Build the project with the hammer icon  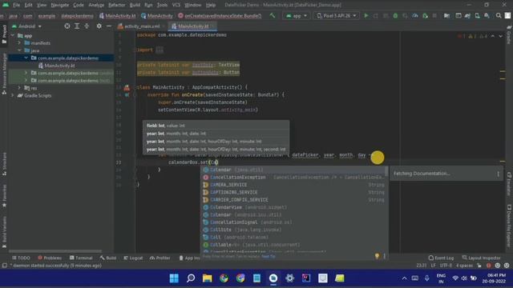tap(273, 15)
